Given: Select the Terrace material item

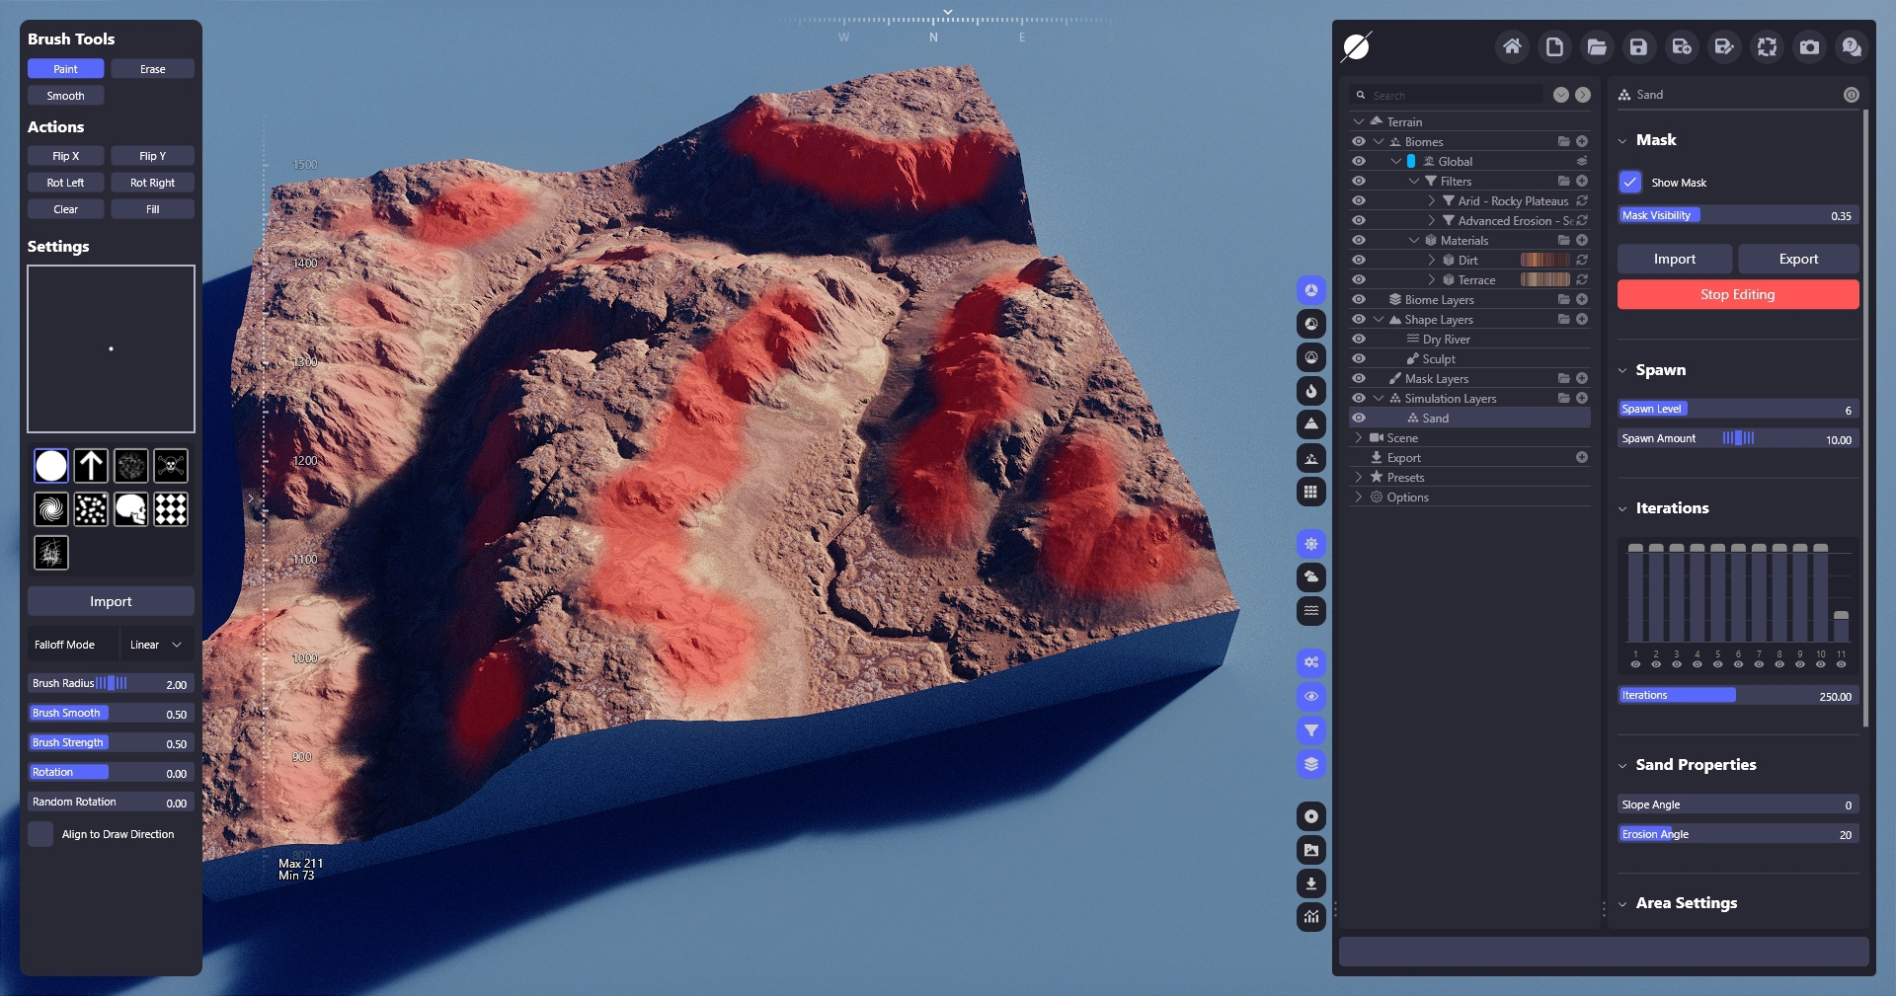Looking at the screenshot, I should (x=1476, y=279).
